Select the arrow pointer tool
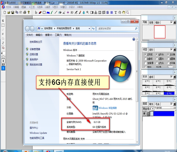The image size is (177, 152). (36, 12)
